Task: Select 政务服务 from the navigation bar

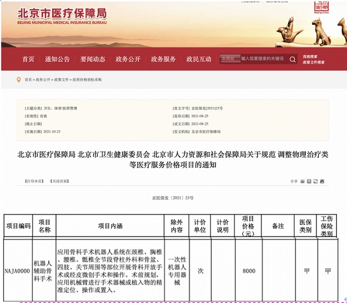Action: [163, 59]
